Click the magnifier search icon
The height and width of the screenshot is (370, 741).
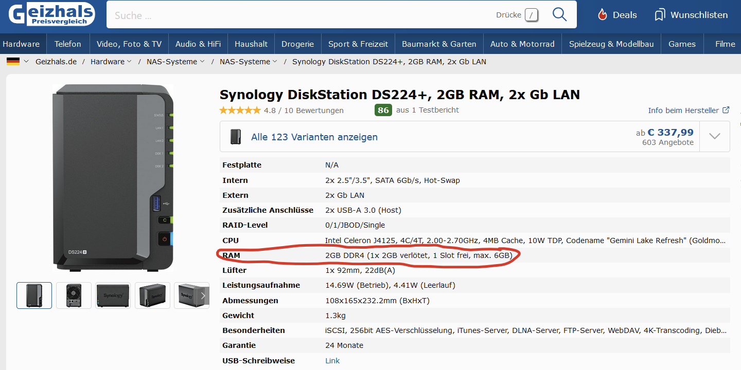point(559,14)
